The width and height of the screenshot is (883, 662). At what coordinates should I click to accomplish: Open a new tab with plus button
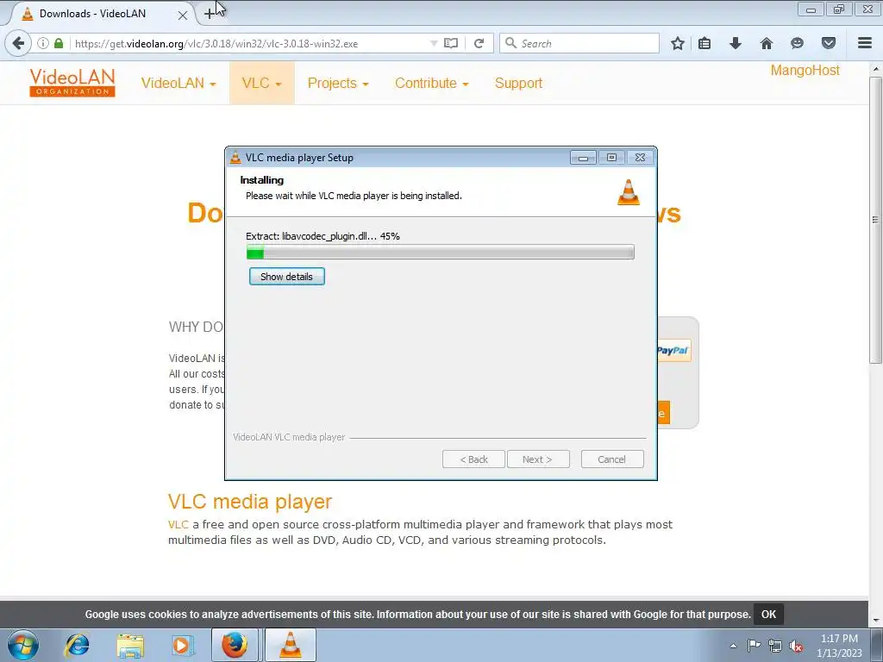click(x=209, y=14)
